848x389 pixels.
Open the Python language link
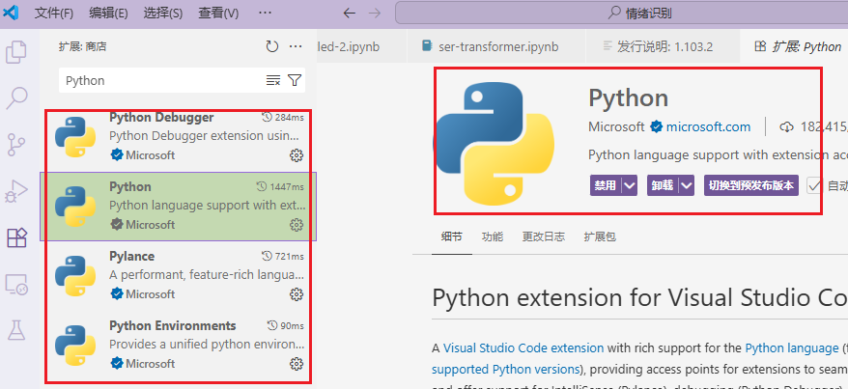click(791, 347)
